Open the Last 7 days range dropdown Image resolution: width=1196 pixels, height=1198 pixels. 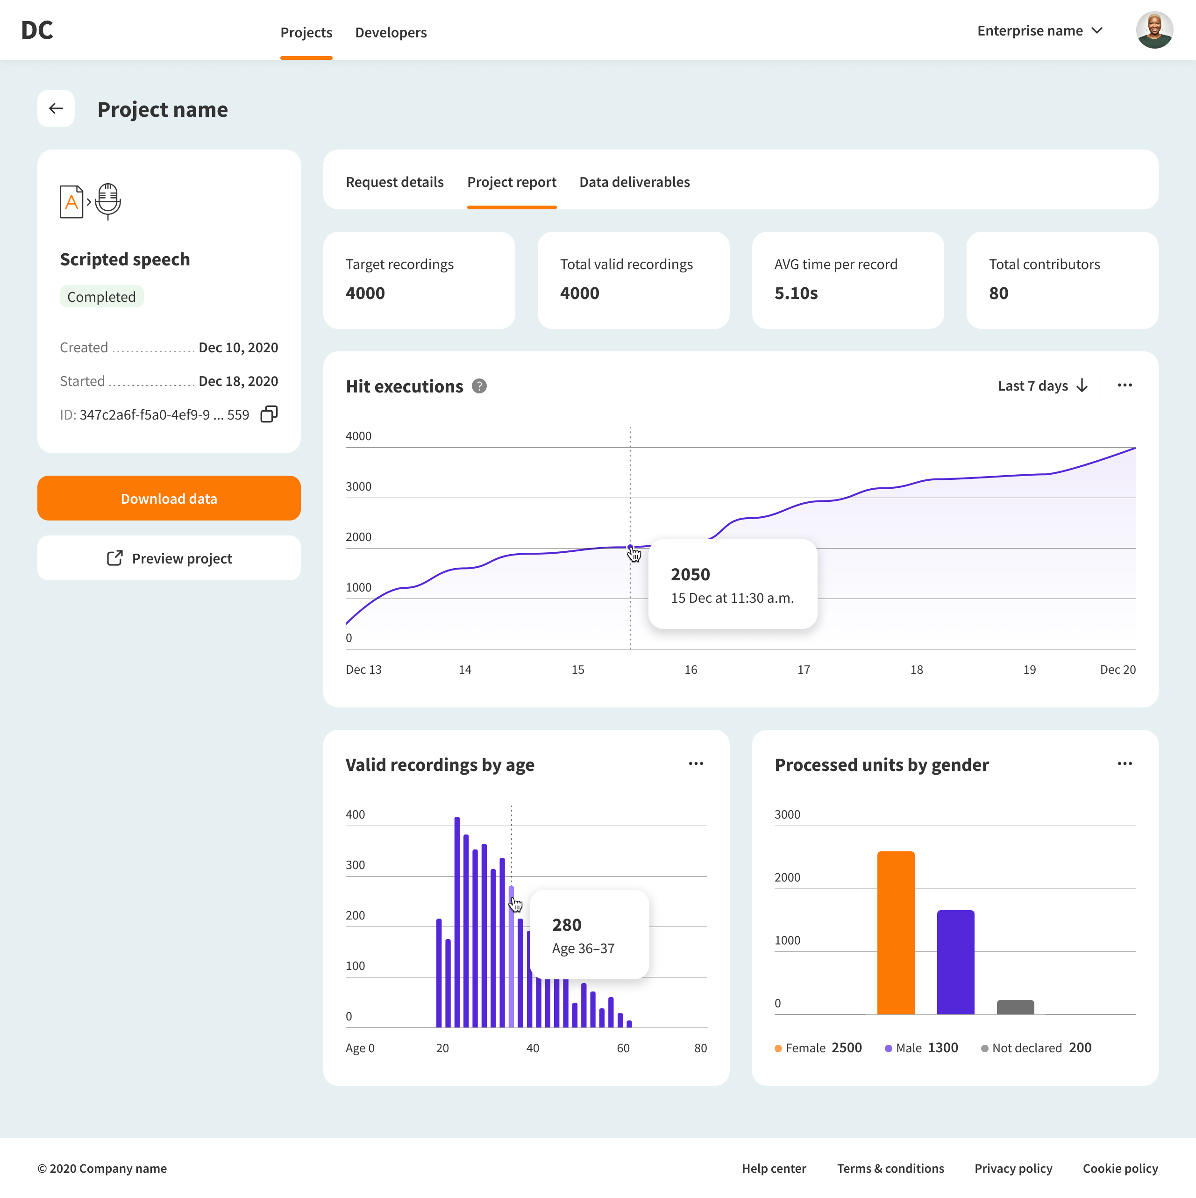pos(1042,385)
